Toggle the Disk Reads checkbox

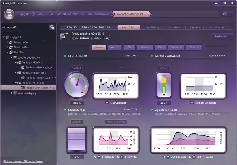pyautogui.click(x=95, y=157)
